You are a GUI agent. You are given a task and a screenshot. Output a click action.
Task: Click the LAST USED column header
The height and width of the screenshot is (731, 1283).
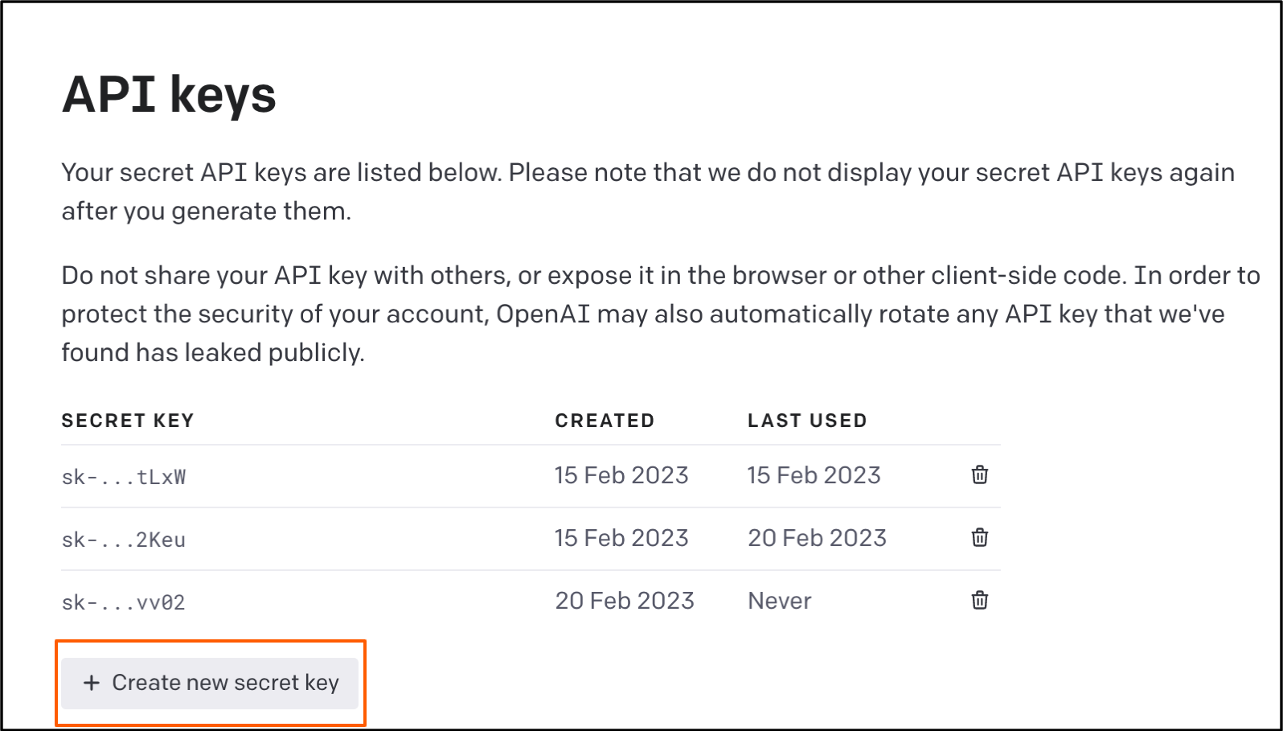(x=807, y=421)
